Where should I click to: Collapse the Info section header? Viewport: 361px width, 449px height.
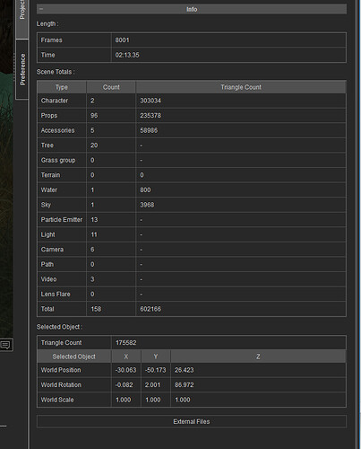pos(192,9)
